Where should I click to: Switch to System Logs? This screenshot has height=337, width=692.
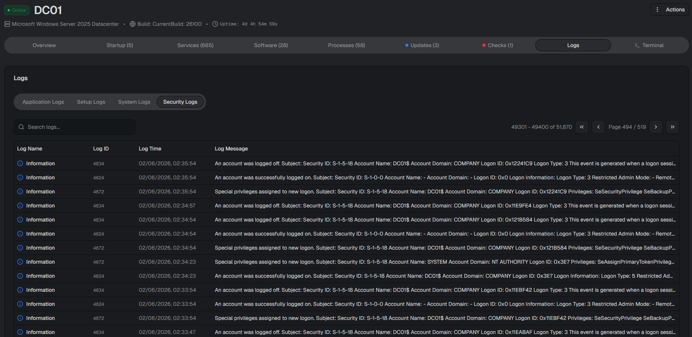[x=134, y=102]
